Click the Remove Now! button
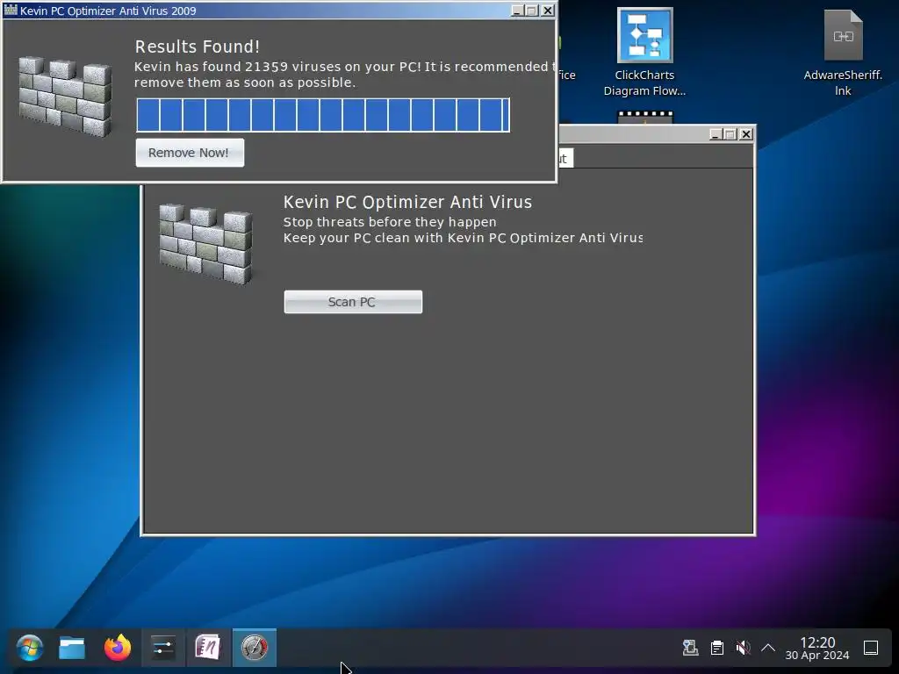Viewport: 899px width, 674px height. coord(190,153)
